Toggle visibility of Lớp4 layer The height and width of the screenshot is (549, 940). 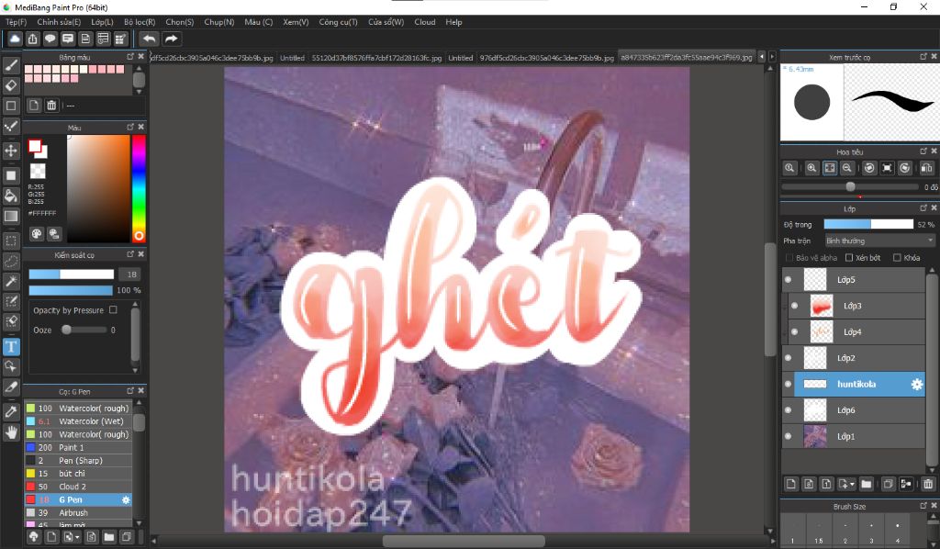795,332
